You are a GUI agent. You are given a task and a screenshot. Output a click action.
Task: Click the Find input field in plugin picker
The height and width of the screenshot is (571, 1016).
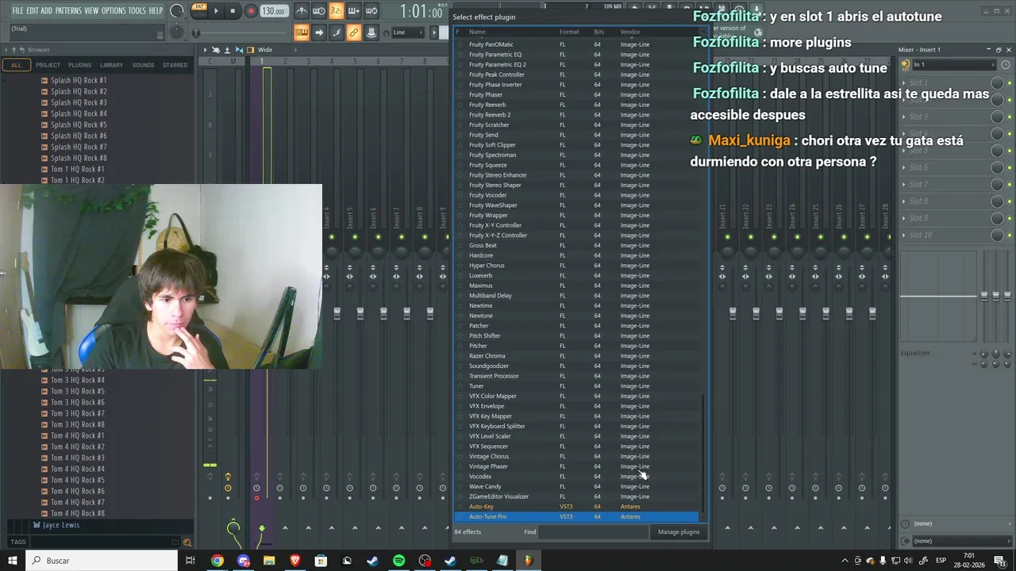594,532
